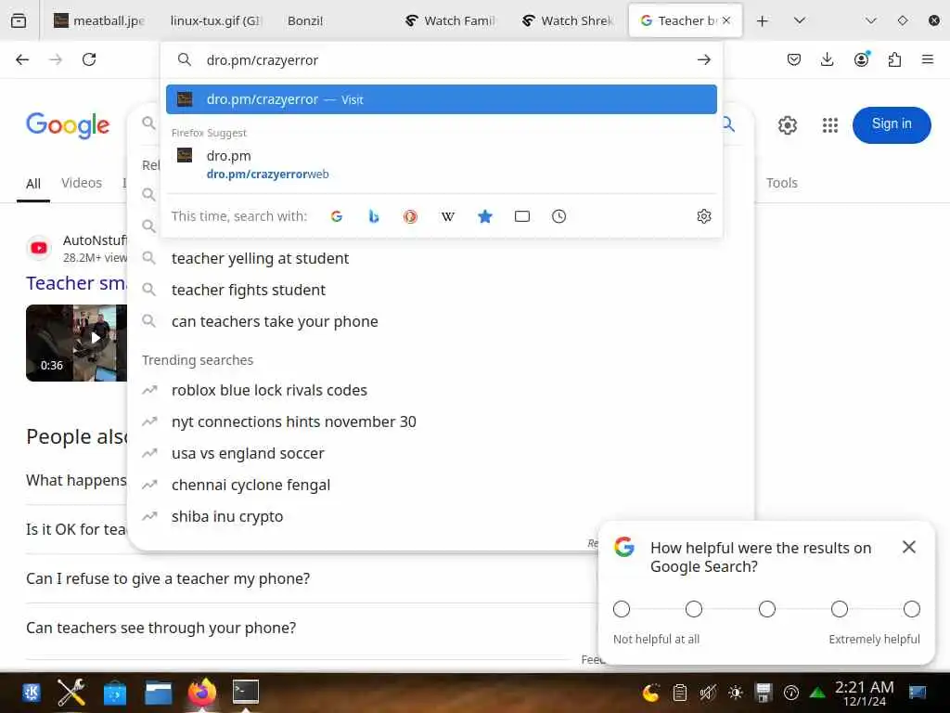The height and width of the screenshot is (713, 950).
Task: Switch to the Bonzi tab
Action: pyautogui.click(x=331, y=20)
